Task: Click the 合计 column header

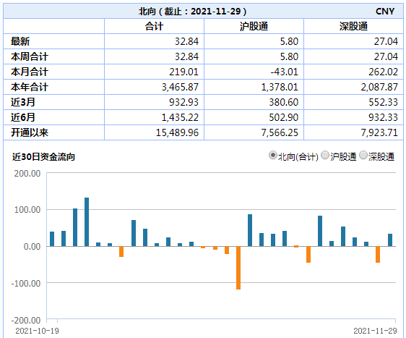Action: [x=154, y=26]
